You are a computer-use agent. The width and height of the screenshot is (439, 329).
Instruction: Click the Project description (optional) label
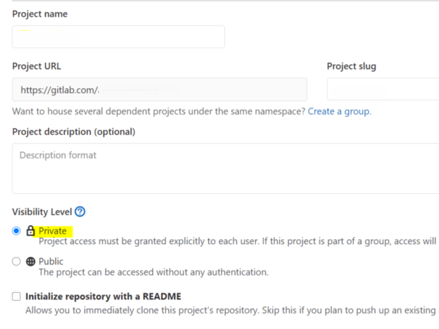[x=74, y=132]
